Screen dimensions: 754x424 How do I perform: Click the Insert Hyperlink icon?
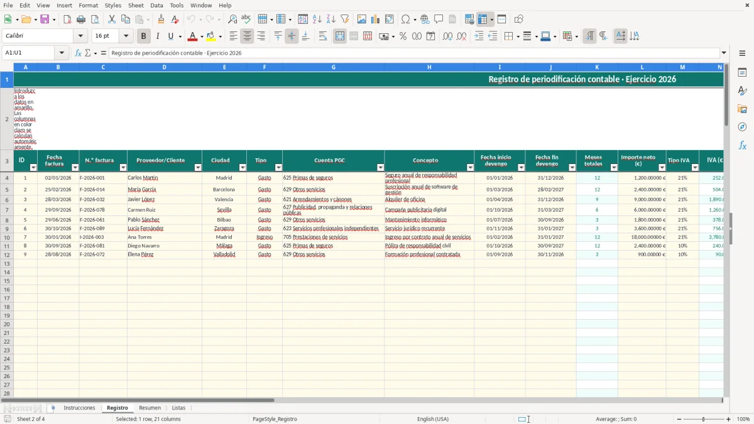click(425, 19)
